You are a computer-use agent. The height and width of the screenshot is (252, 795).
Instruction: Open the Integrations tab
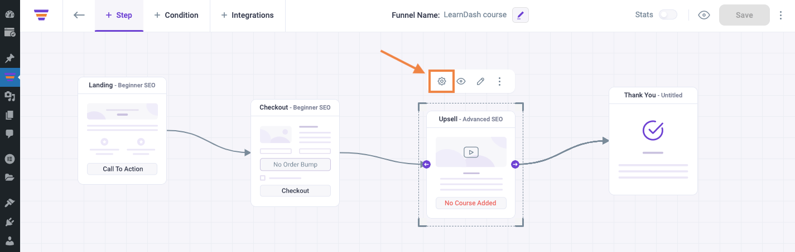point(248,15)
